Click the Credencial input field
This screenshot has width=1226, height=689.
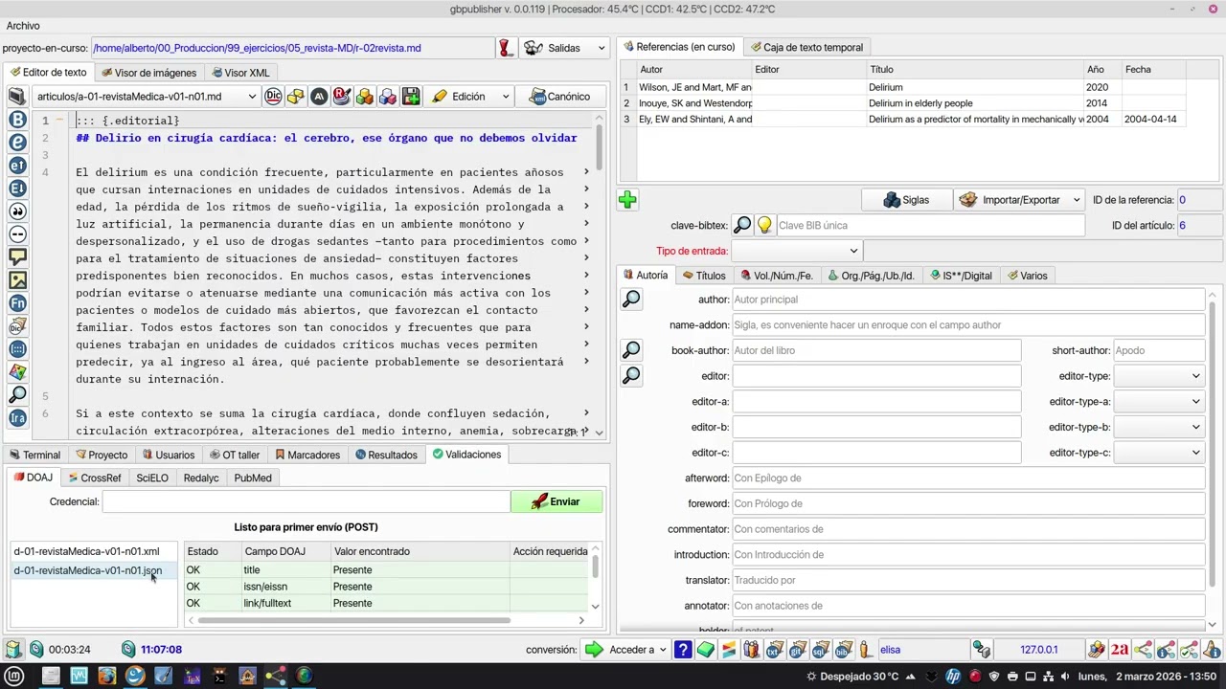[306, 501]
